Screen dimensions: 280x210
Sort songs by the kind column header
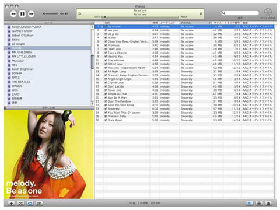point(258,23)
